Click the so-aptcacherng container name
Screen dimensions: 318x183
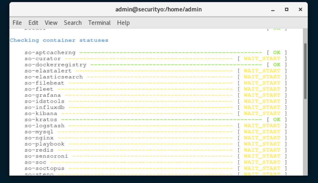coord(50,52)
